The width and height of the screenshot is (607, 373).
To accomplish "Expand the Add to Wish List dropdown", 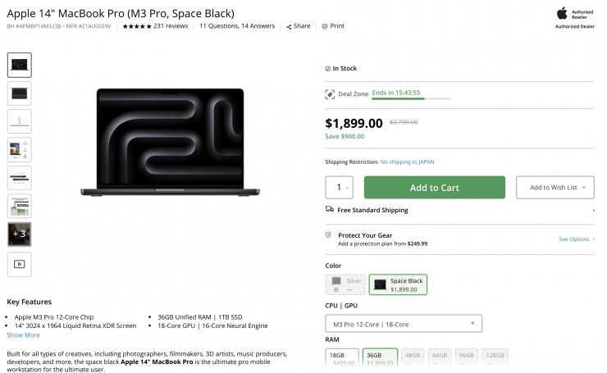I will click(584, 188).
